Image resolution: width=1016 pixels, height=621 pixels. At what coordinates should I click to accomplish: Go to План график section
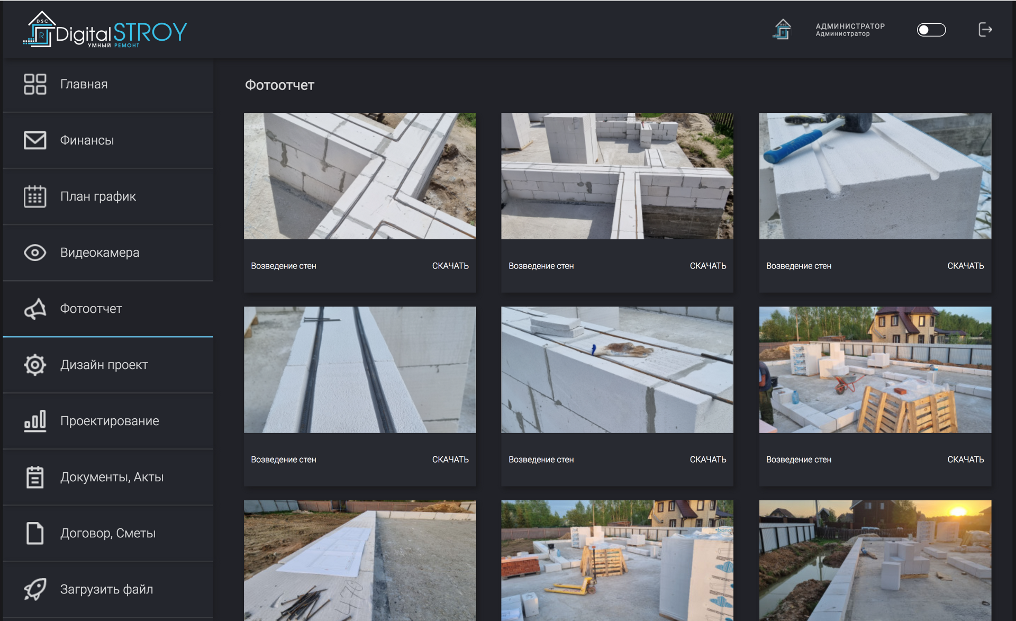pos(108,196)
